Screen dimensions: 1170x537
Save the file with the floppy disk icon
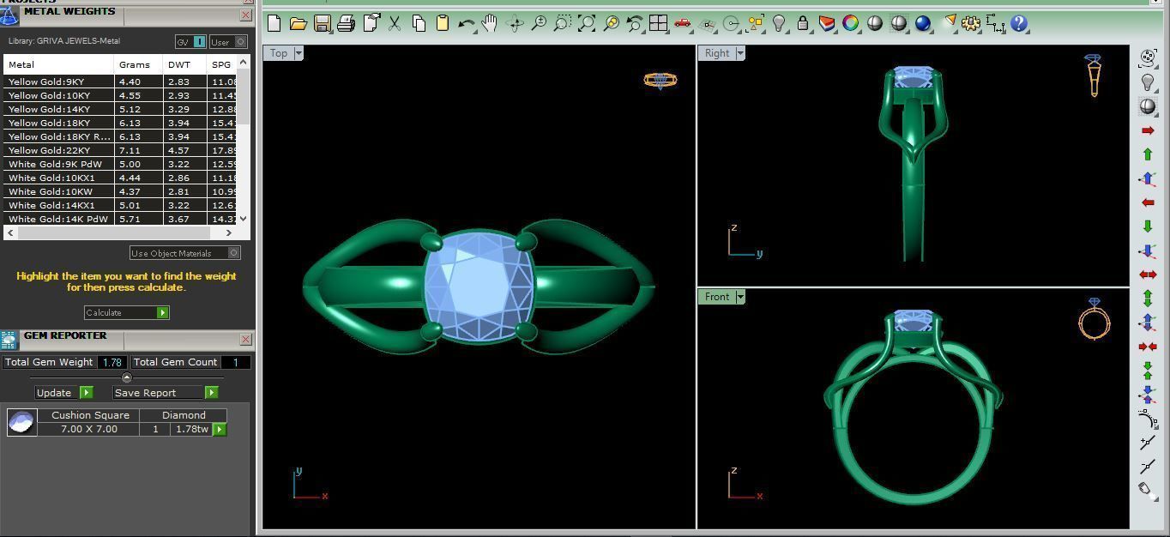pos(323,24)
